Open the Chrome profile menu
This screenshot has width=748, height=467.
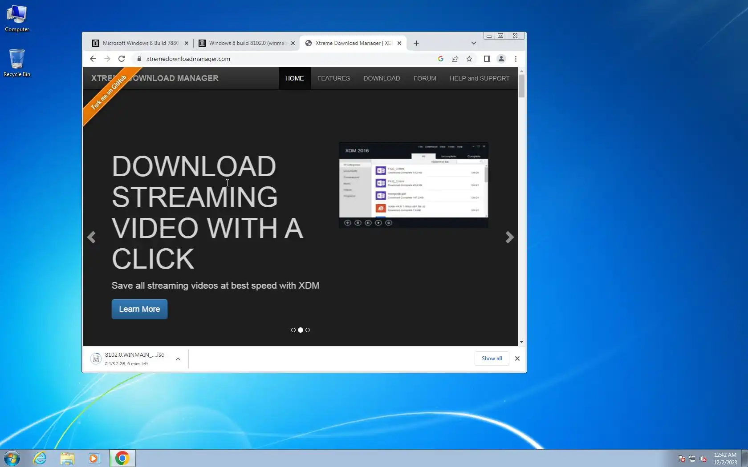[501, 59]
